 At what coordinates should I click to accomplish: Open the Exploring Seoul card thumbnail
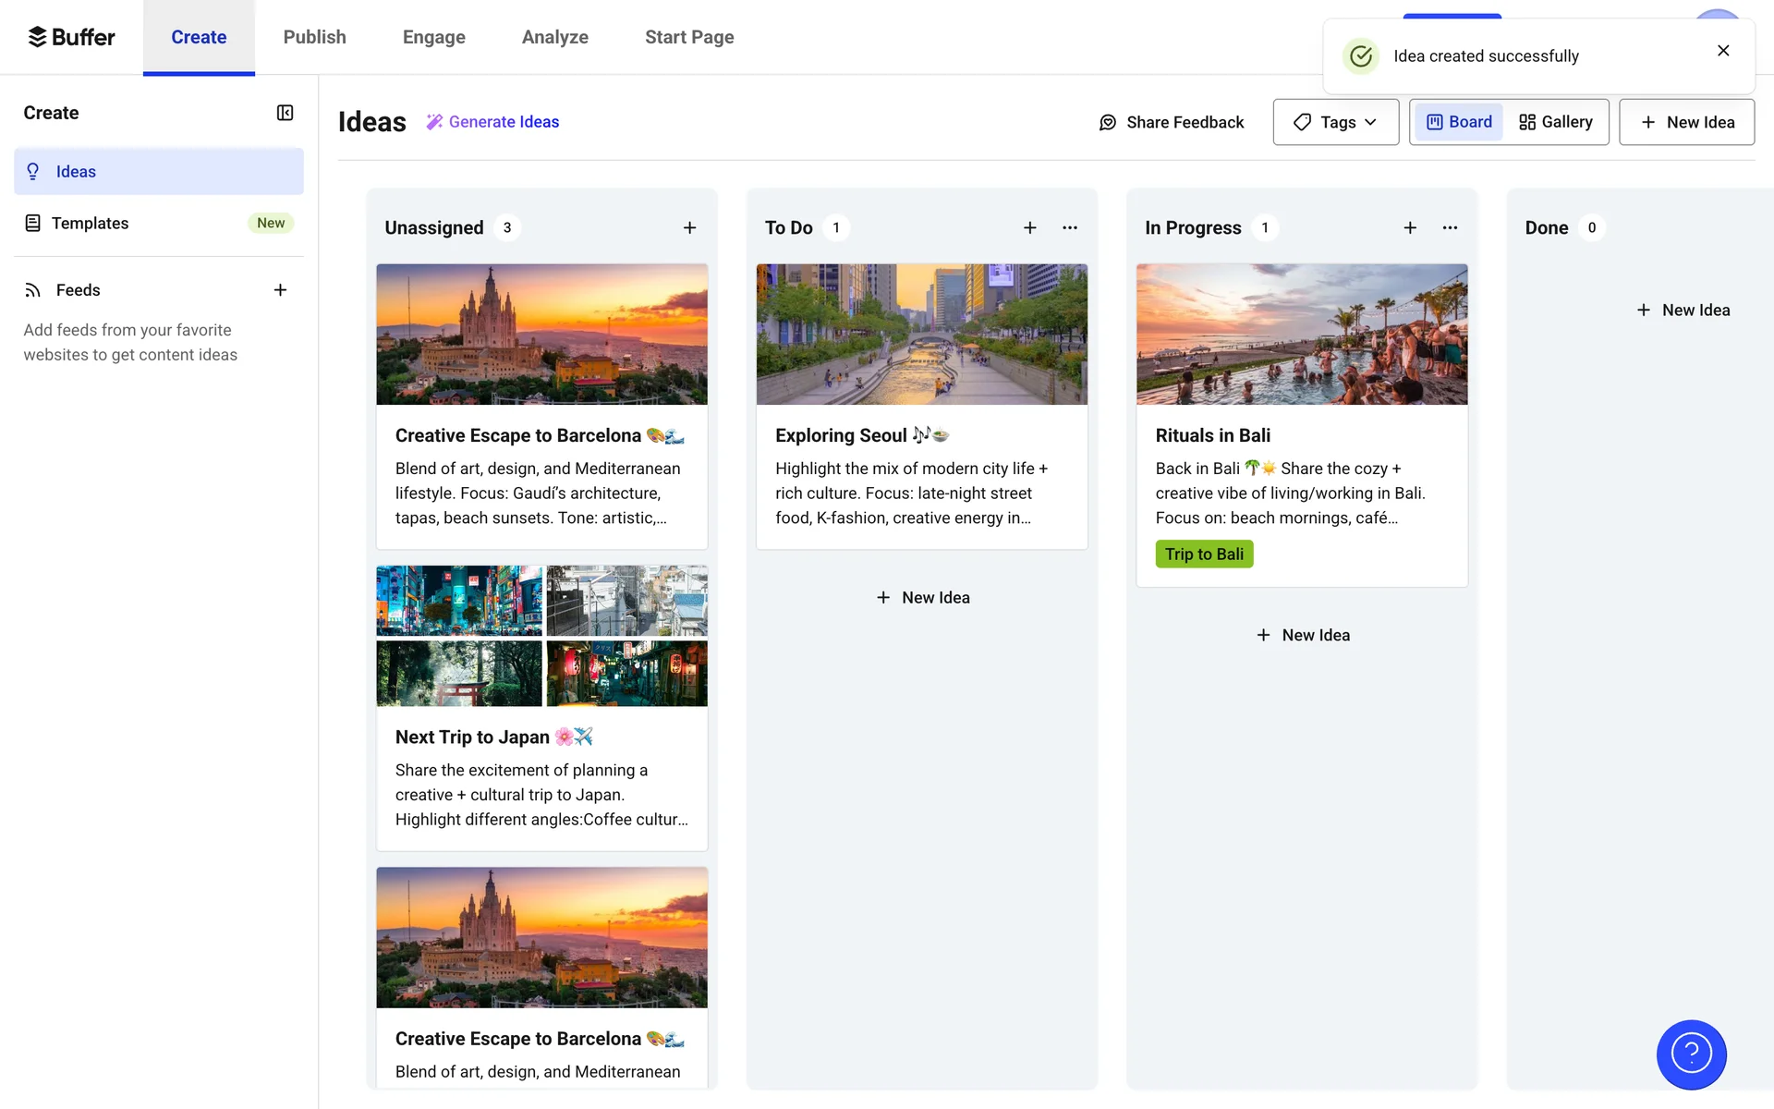(x=921, y=335)
